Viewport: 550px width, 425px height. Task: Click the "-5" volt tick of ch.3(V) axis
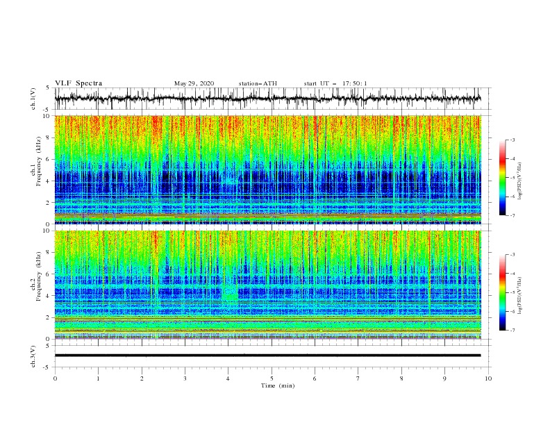click(47, 367)
